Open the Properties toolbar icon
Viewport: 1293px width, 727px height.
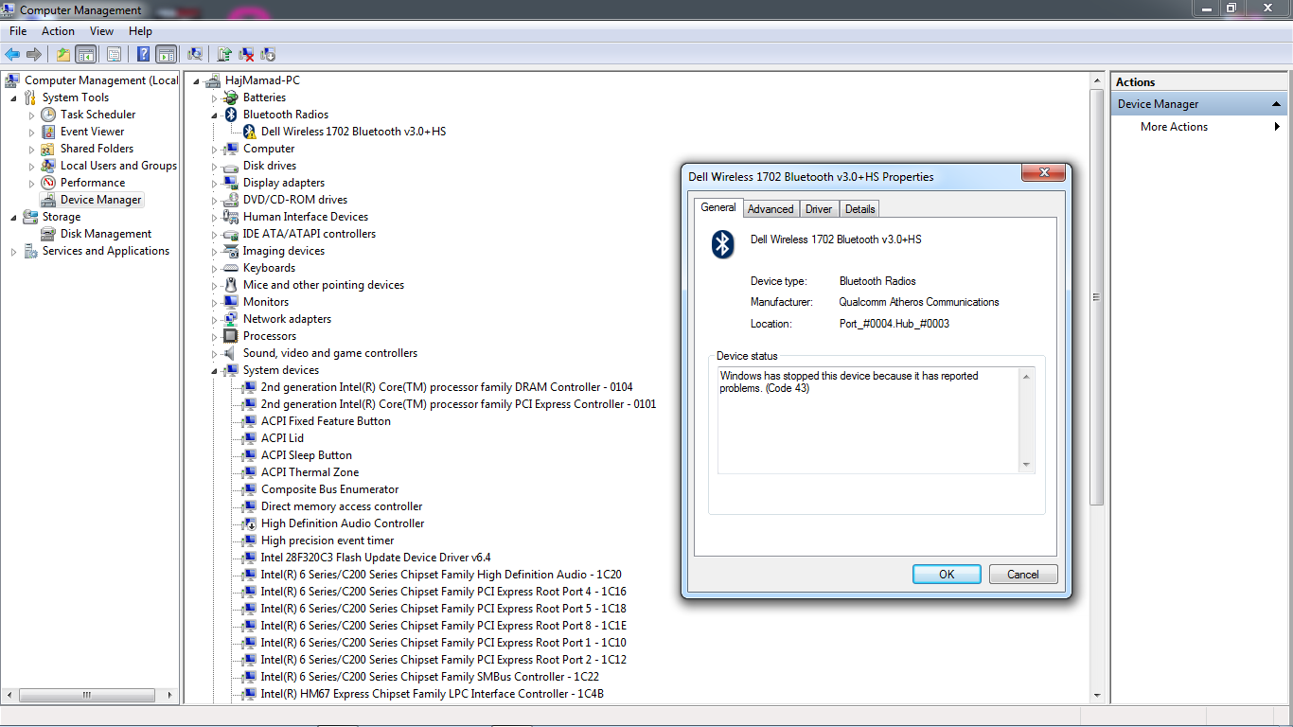(x=114, y=55)
